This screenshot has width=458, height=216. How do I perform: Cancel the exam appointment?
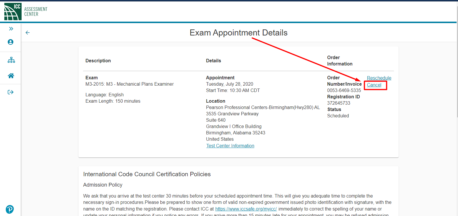pos(375,85)
